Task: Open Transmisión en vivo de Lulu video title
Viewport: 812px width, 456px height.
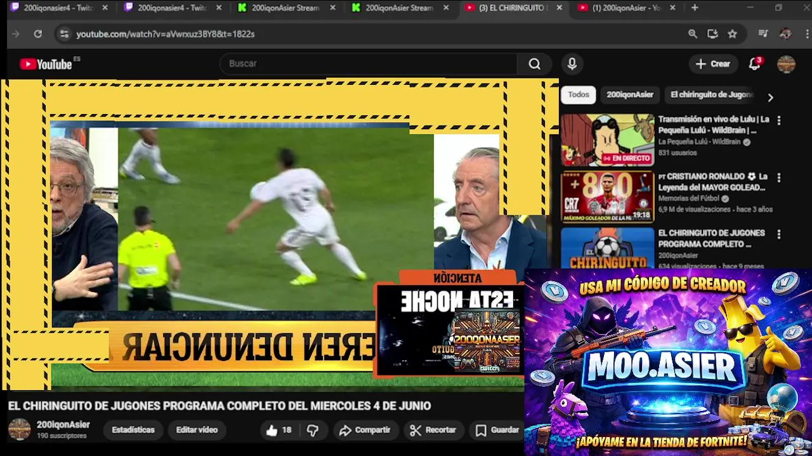Action: (713, 125)
